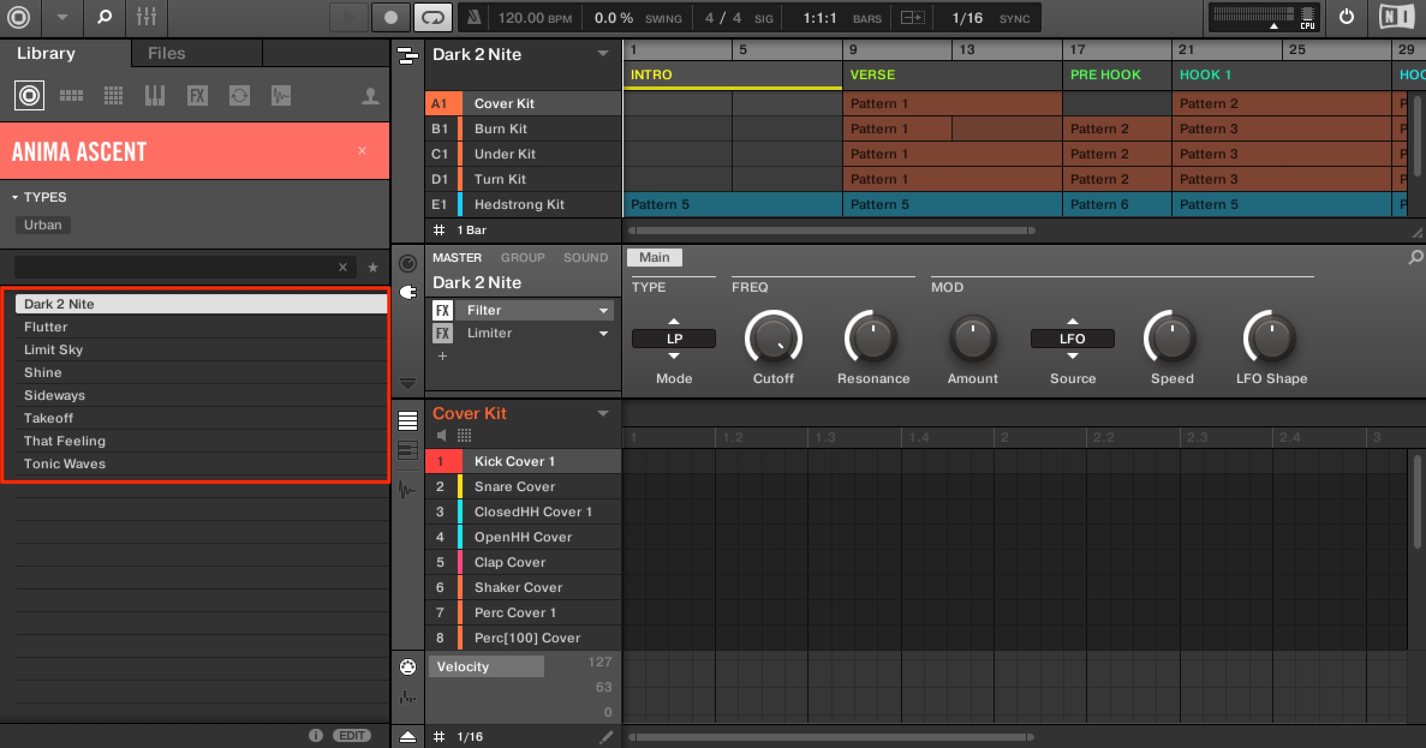Switch to the MASTER tab
Image resolution: width=1426 pixels, height=748 pixels.
[457, 258]
